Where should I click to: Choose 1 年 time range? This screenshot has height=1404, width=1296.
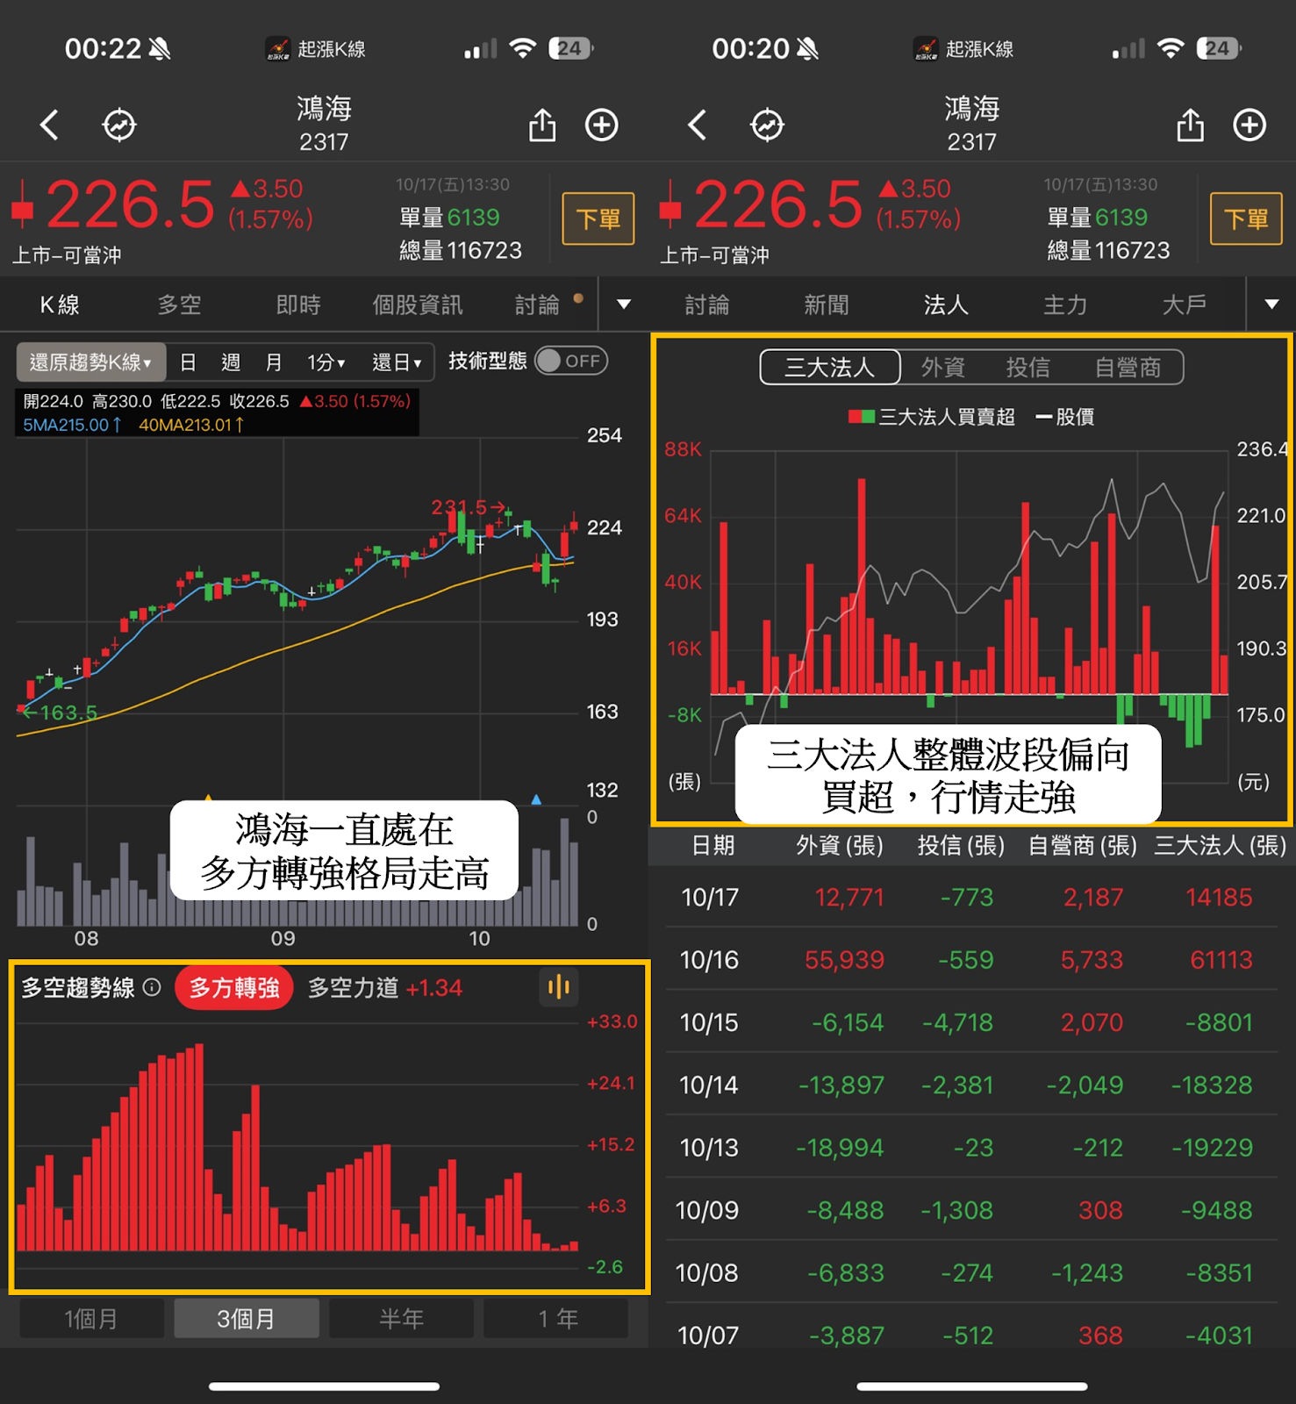[x=556, y=1318]
